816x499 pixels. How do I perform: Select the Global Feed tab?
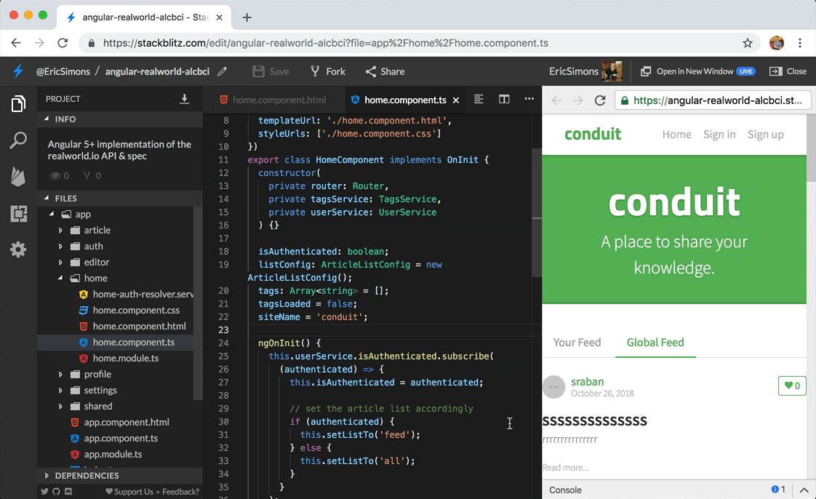[655, 343]
